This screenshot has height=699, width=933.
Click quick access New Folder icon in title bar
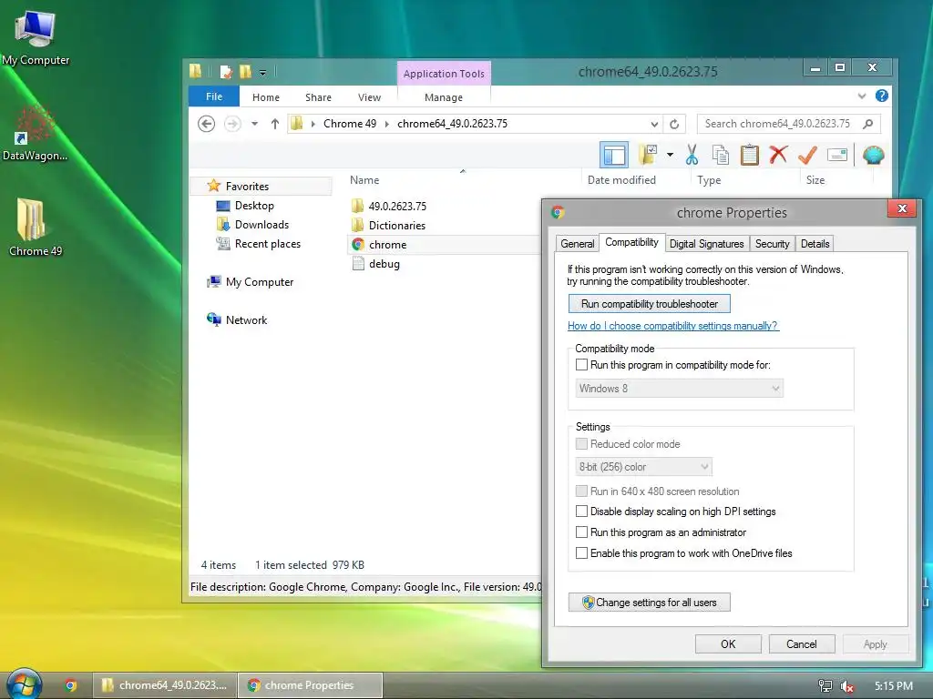tap(245, 72)
